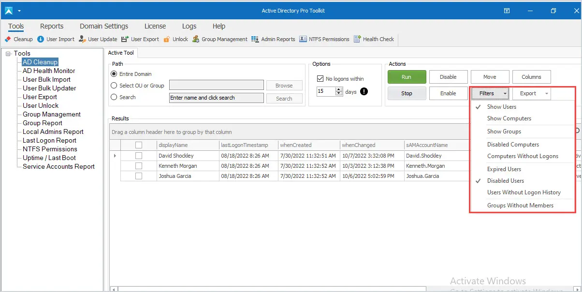Choose Show Groups in the Filters menu
582x292 pixels.
point(523,131)
